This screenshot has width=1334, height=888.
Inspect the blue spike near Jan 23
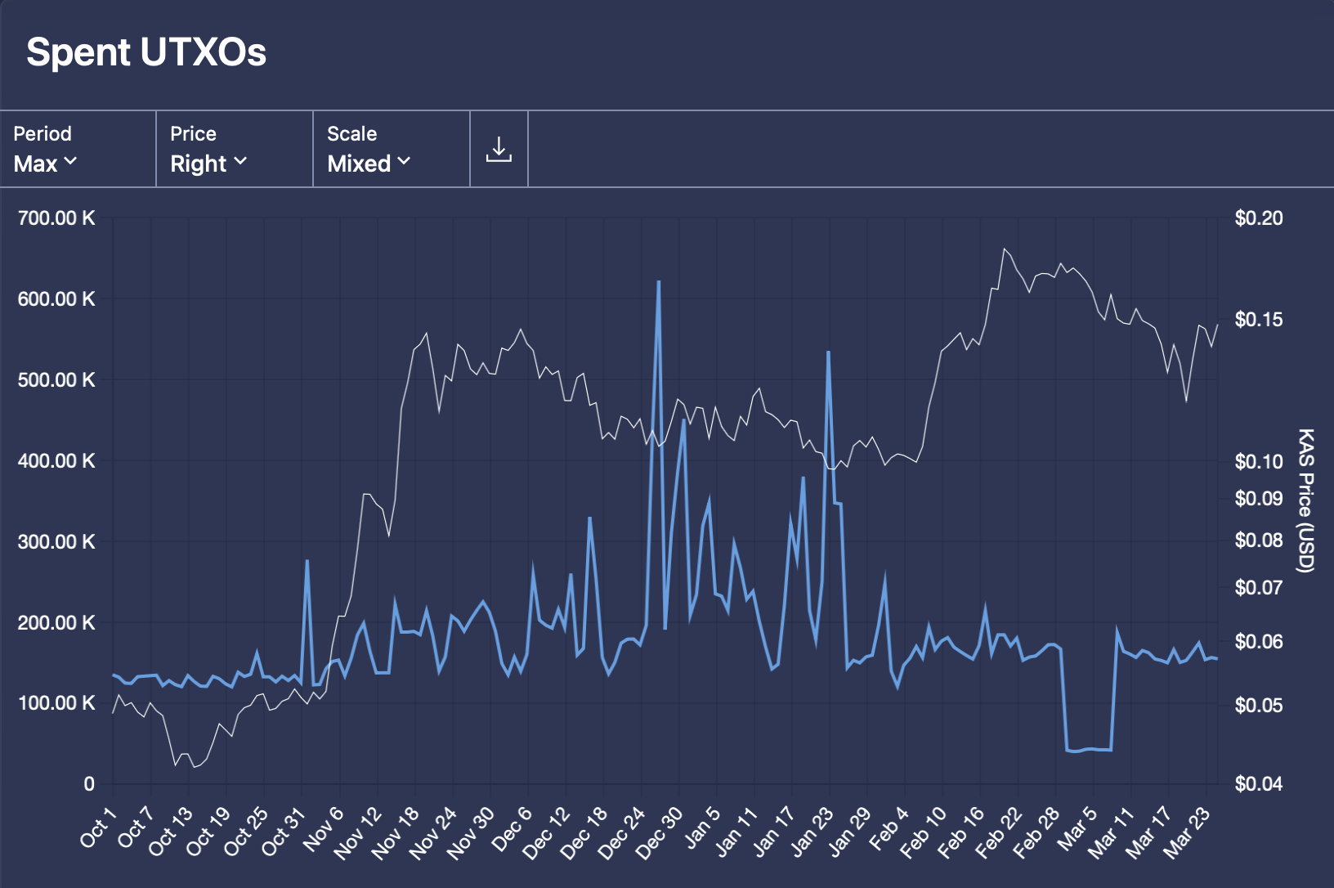(x=829, y=352)
